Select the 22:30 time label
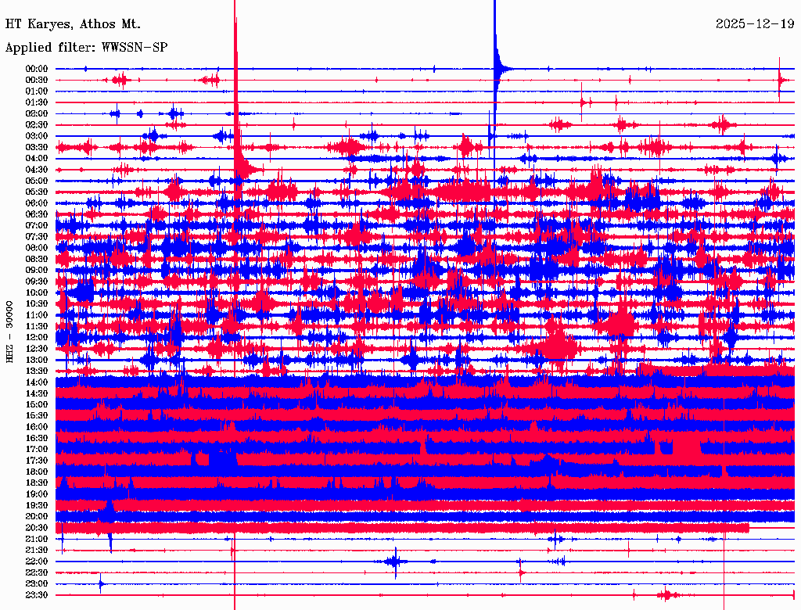This screenshot has width=801, height=610. 36,573
